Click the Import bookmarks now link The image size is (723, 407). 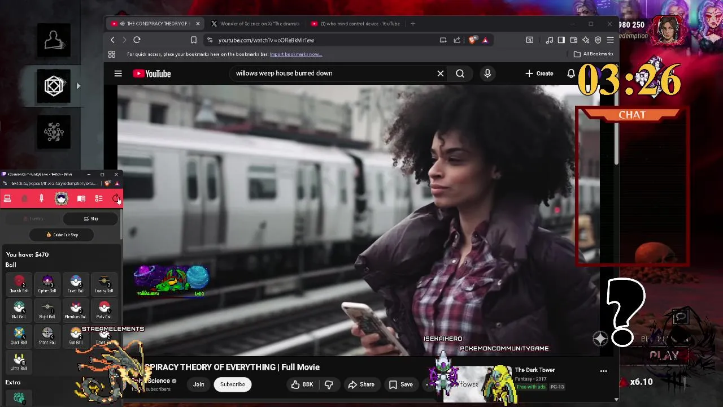(296, 54)
